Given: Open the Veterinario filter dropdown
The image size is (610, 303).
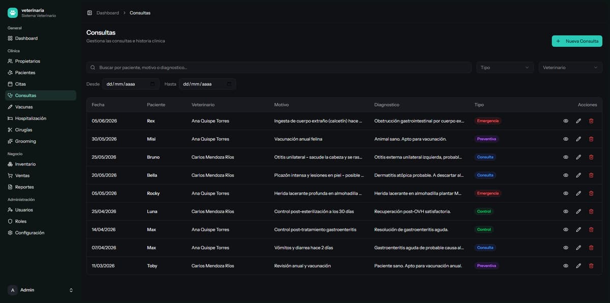Looking at the screenshot, I should pyautogui.click(x=570, y=68).
